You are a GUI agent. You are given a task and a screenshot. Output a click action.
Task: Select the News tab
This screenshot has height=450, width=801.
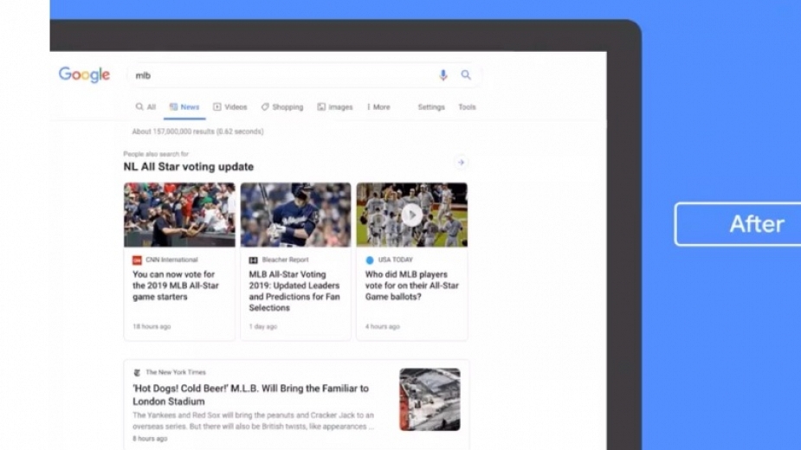click(184, 106)
